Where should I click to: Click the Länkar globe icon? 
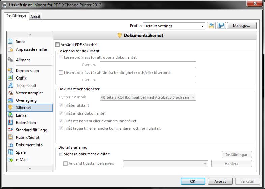[x=10, y=115]
